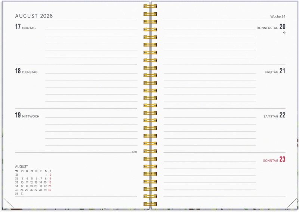The width and height of the screenshot is (299, 212).
Task: Click the topmost gold spiral binding ring
Action: (x=150, y=6)
